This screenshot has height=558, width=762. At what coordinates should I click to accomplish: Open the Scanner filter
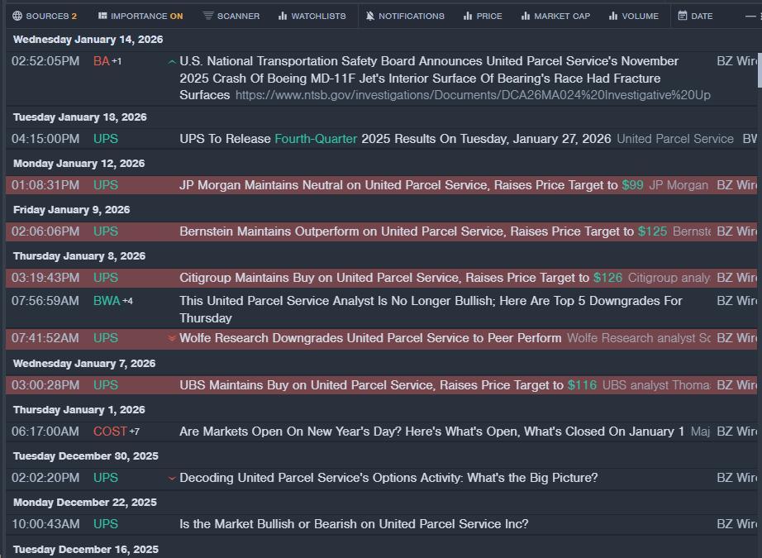tap(231, 16)
